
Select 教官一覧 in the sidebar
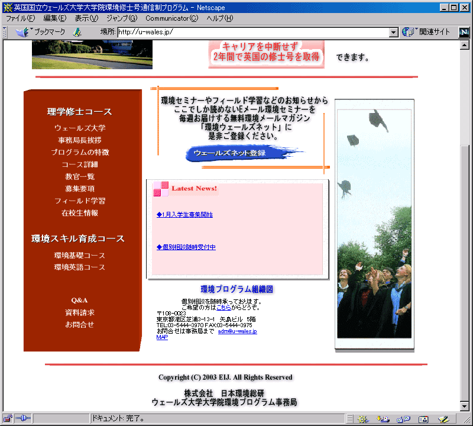80,177
